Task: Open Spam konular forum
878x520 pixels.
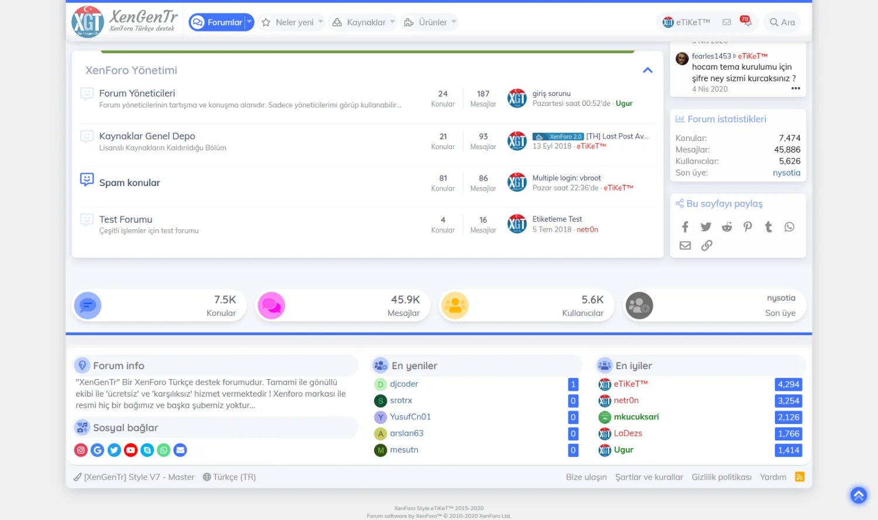Action: pos(129,182)
